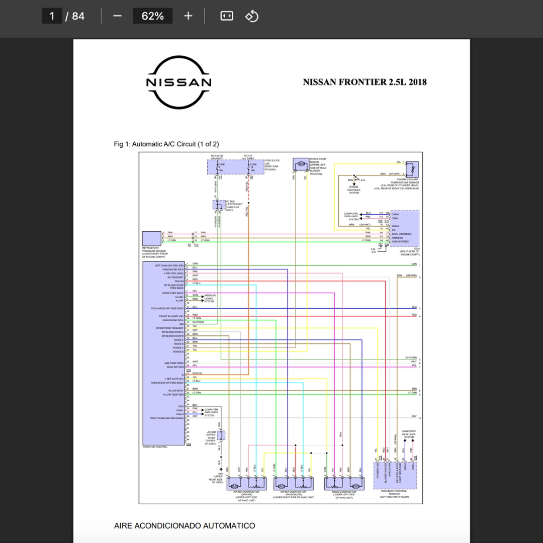The height and width of the screenshot is (543, 543).
Task: Click the '/ 84' total pages text
Action: (x=75, y=16)
